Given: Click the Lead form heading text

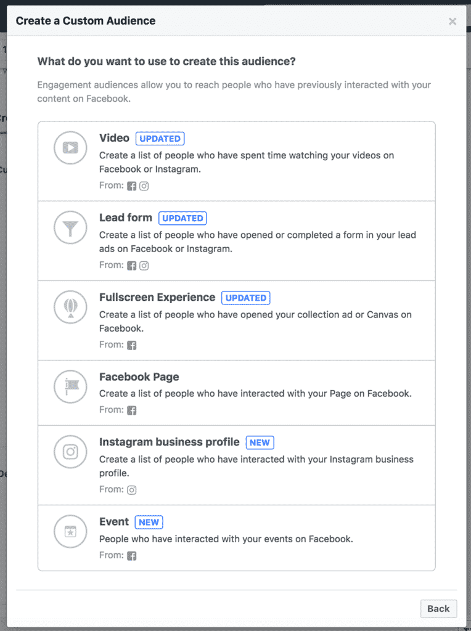Looking at the screenshot, I should pos(126,218).
